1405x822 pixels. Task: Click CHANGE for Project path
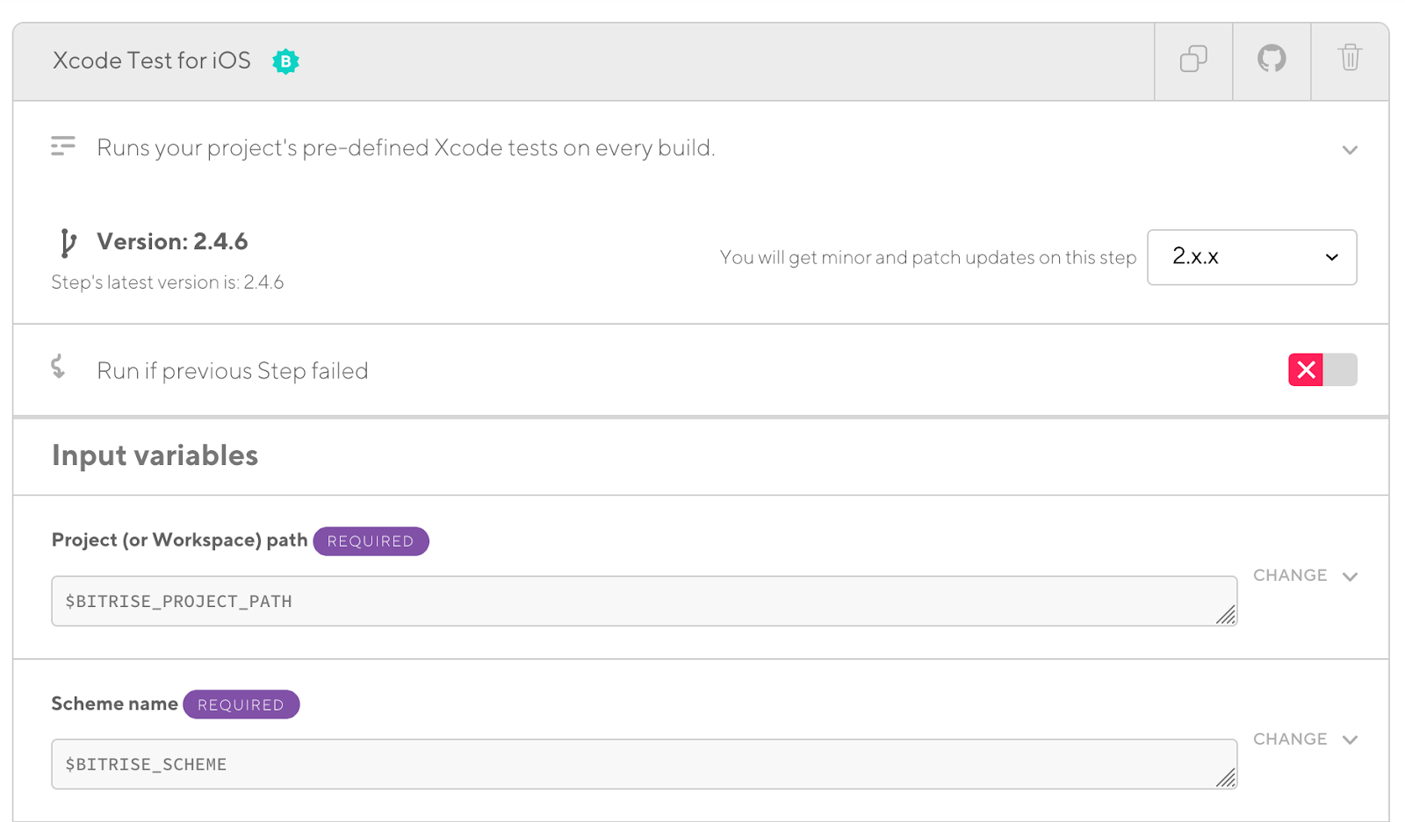pyautogui.click(x=1289, y=575)
